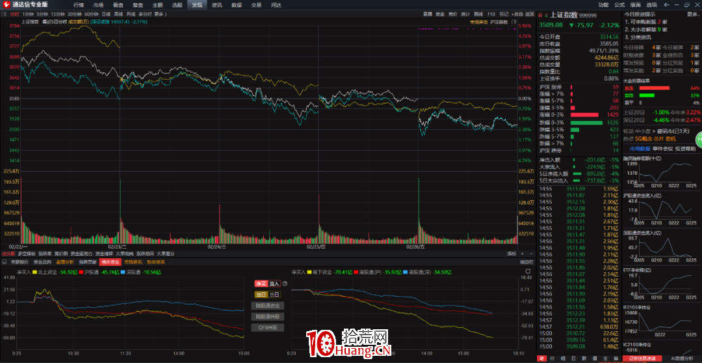This screenshot has height=363, width=702.
Task: Click the +自选 button
Action: point(517,14)
